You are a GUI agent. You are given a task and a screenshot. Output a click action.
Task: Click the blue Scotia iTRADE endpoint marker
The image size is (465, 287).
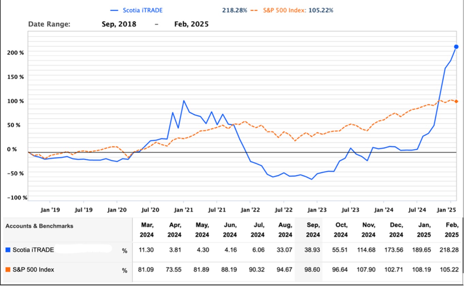click(x=456, y=47)
